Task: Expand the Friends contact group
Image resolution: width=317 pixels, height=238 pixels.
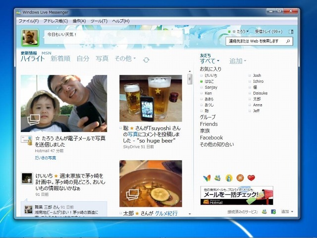Action: [209, 124]
